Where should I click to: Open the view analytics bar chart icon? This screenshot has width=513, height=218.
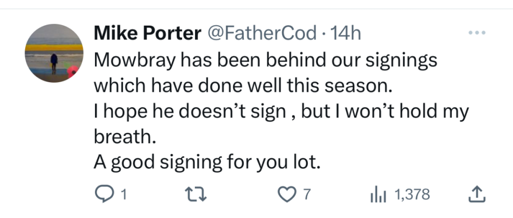[x=378, y=194]
